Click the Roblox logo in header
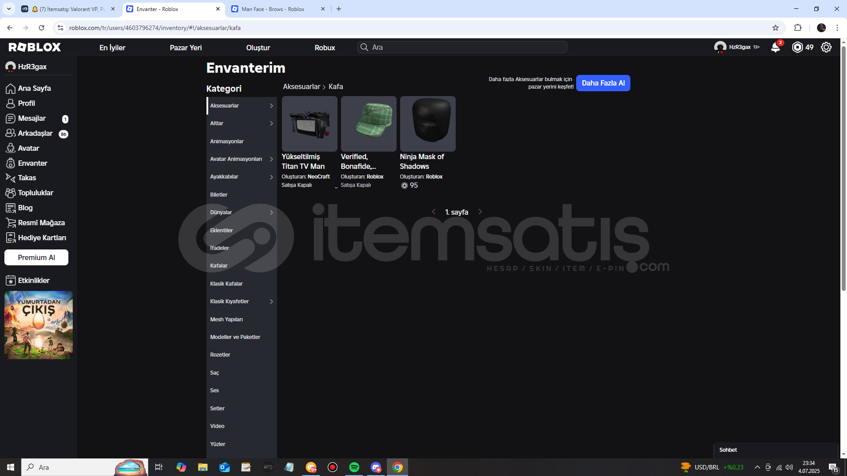Screen dimensions: 847x476 (35, 47)
